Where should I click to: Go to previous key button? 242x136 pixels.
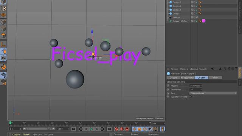click(81, 129)
